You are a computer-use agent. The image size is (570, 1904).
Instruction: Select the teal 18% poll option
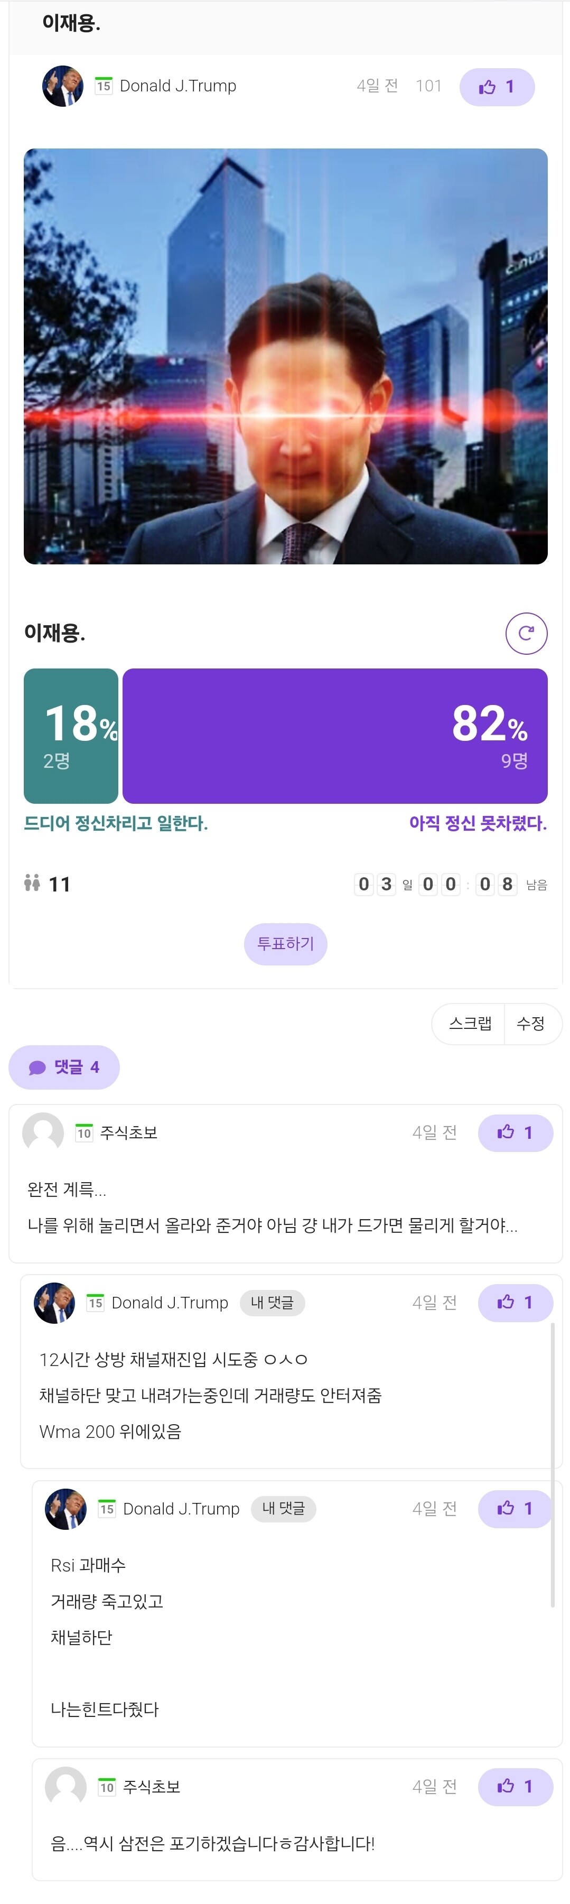pos(71,736)
